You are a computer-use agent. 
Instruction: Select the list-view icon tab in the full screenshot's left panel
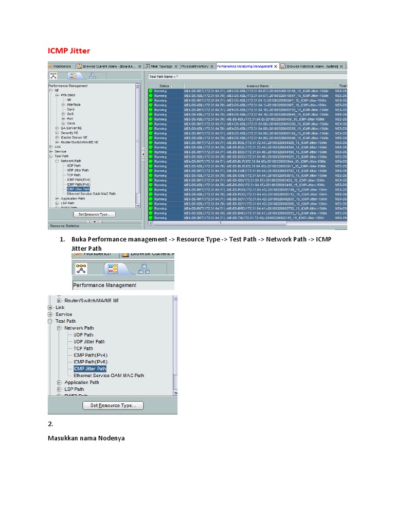tap(73, 76)
